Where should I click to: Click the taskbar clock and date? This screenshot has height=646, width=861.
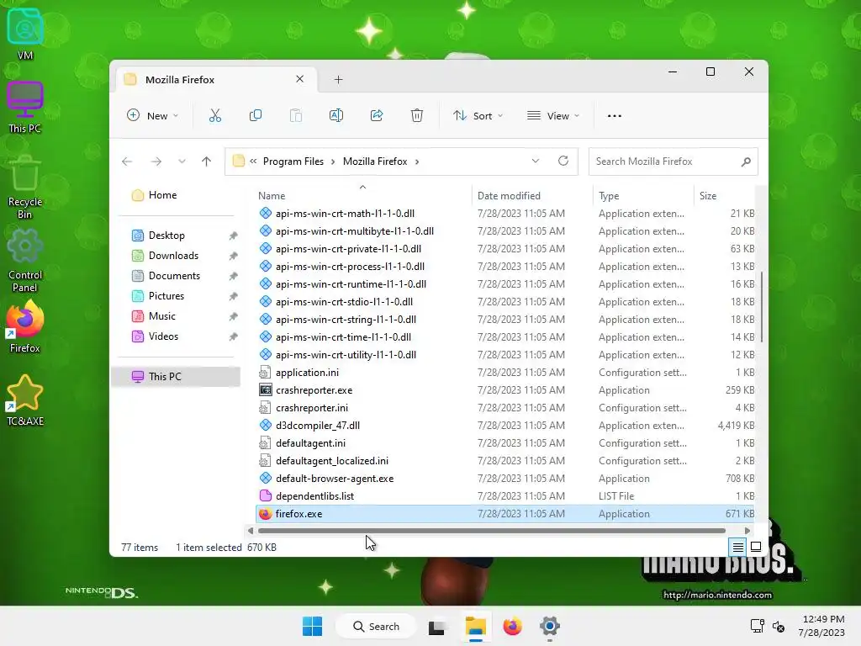(x=821, y=626)
